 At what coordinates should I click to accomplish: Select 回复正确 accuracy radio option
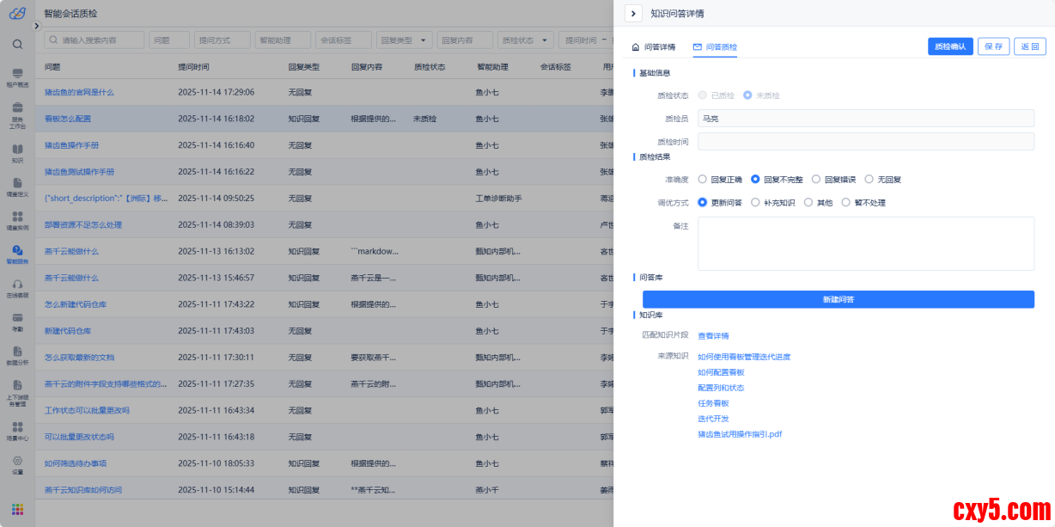pos(703,180)
